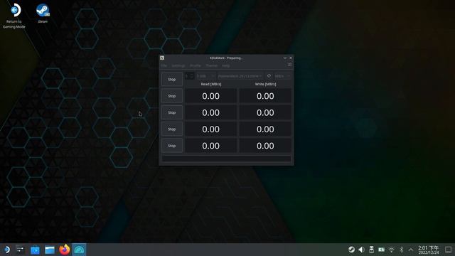455x256 pixels.
Task: Click the KDiskMark - Preparing title bar
Action: tap(226, 58)
